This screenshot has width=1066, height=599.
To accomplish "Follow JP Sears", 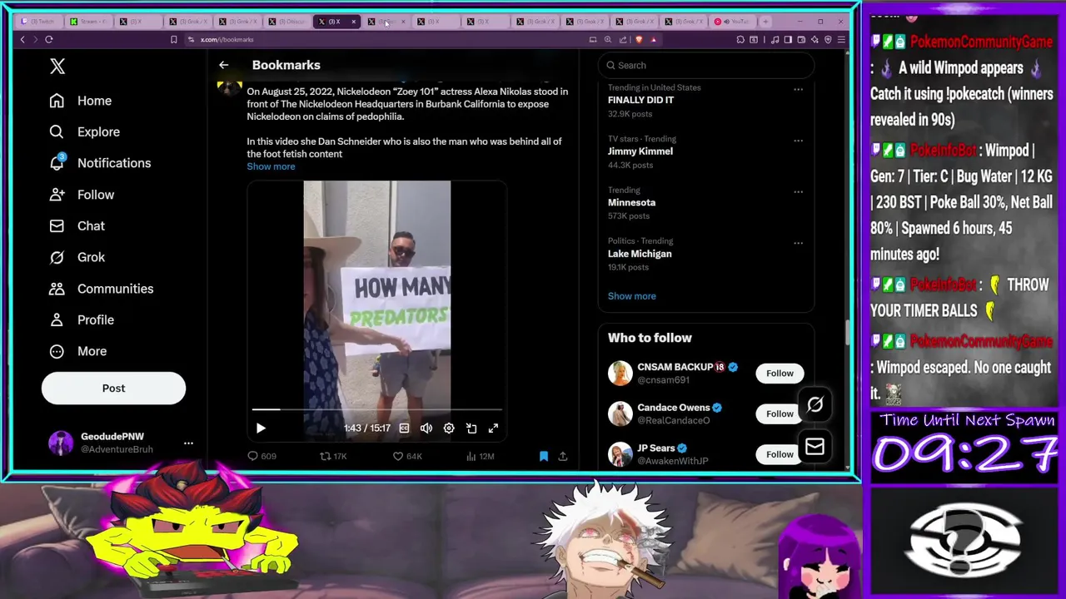I will (x=780, y=454).
